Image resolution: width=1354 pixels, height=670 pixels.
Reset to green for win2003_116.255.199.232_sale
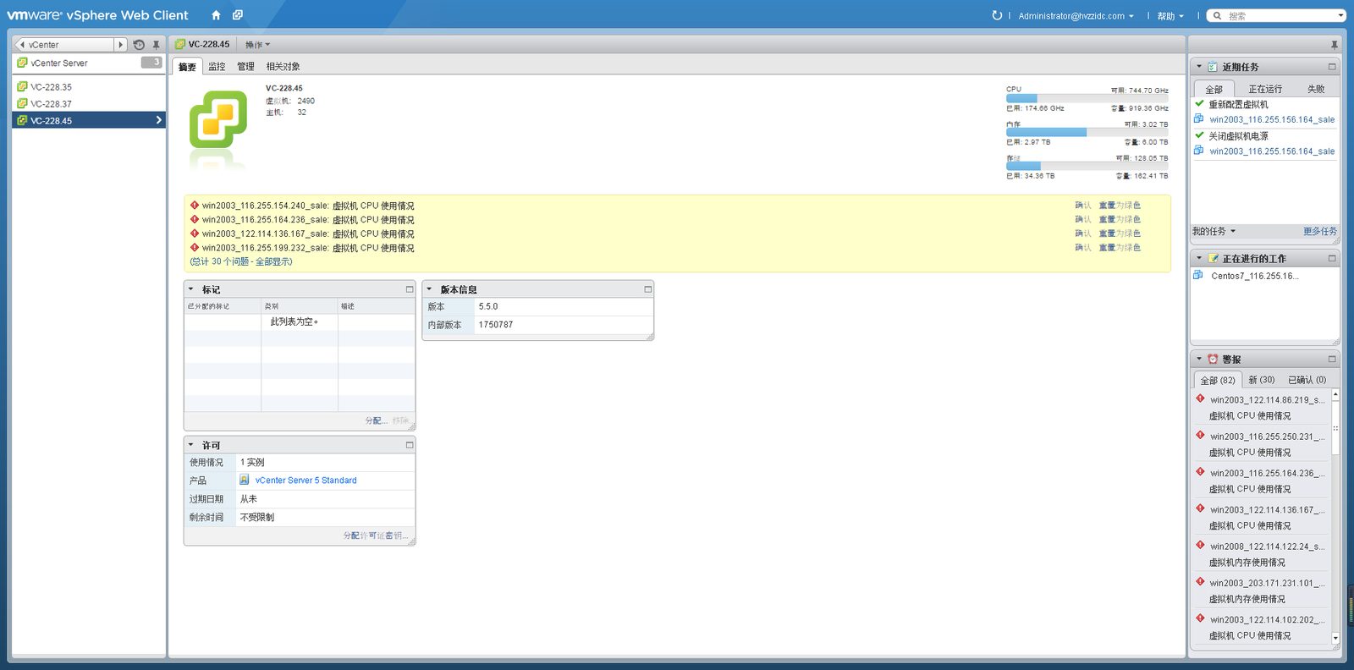(1120, 247)
